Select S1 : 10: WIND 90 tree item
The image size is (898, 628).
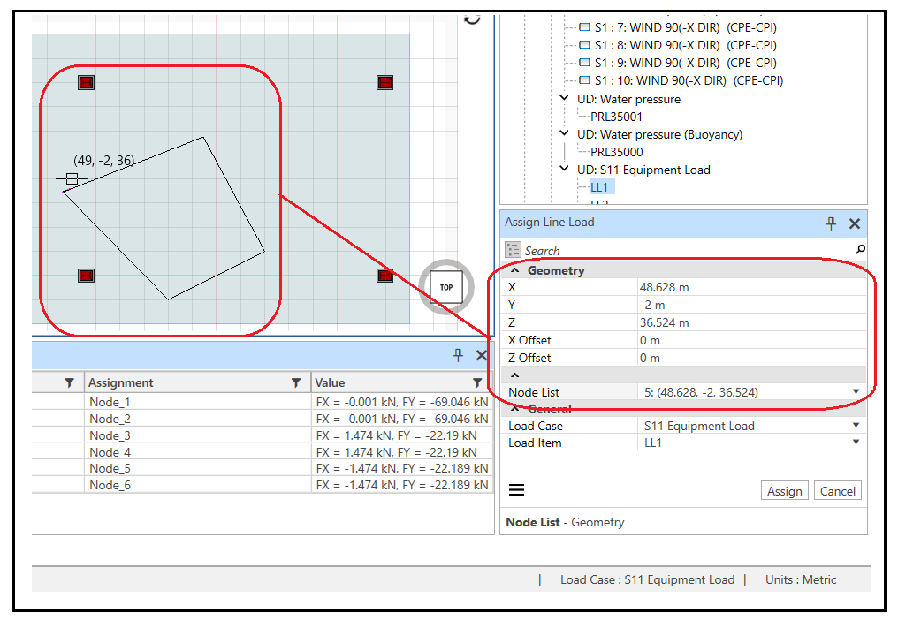(x=680, y=80)
